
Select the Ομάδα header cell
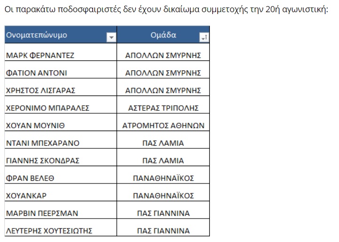click(x=163, y=35)
